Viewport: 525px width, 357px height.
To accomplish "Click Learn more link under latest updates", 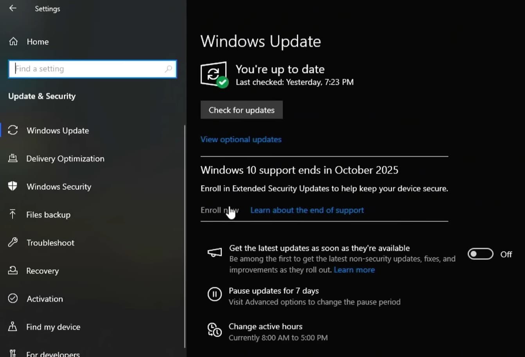I will tap(354, 270).
